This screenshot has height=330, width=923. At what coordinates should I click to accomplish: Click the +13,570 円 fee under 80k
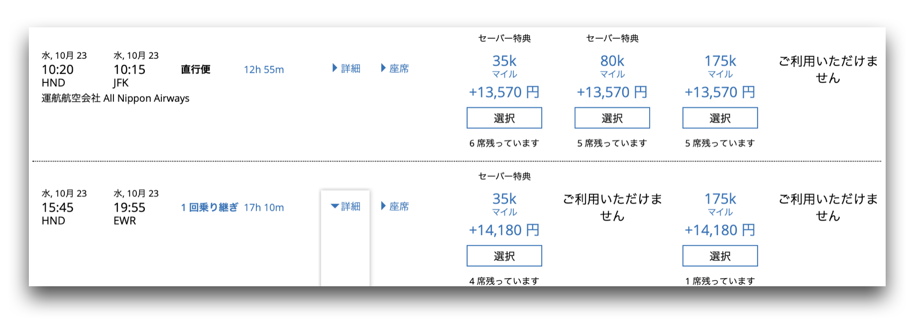612,92
